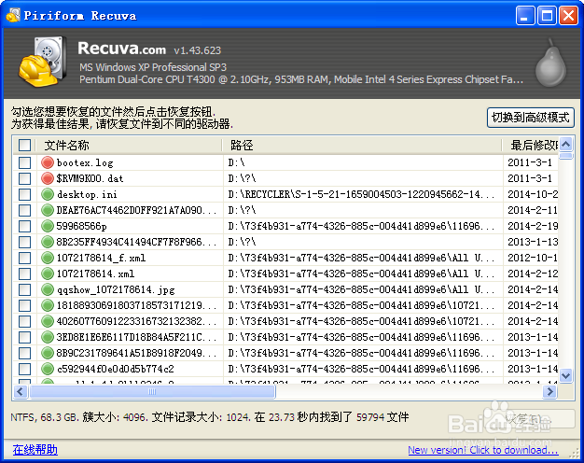Click the Recuva title bar app icon
Screen dimensions: 584x463
pyautogui.click(x=13, y=15)
